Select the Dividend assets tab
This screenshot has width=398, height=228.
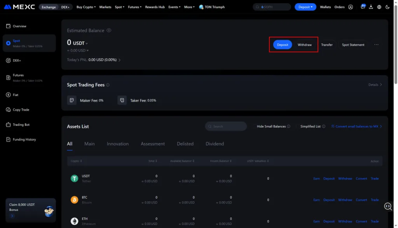click(215, 144)
